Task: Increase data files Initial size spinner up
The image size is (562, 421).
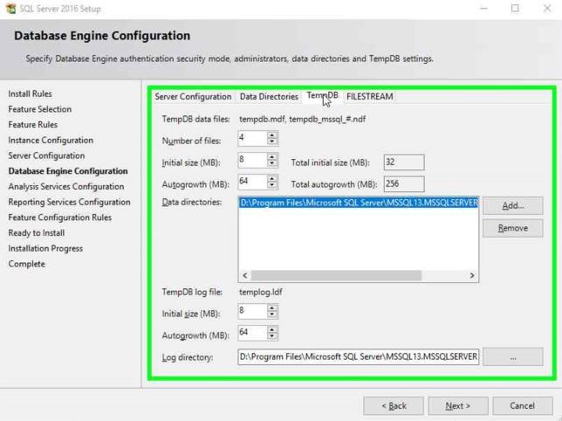Action: click(272, 157)
